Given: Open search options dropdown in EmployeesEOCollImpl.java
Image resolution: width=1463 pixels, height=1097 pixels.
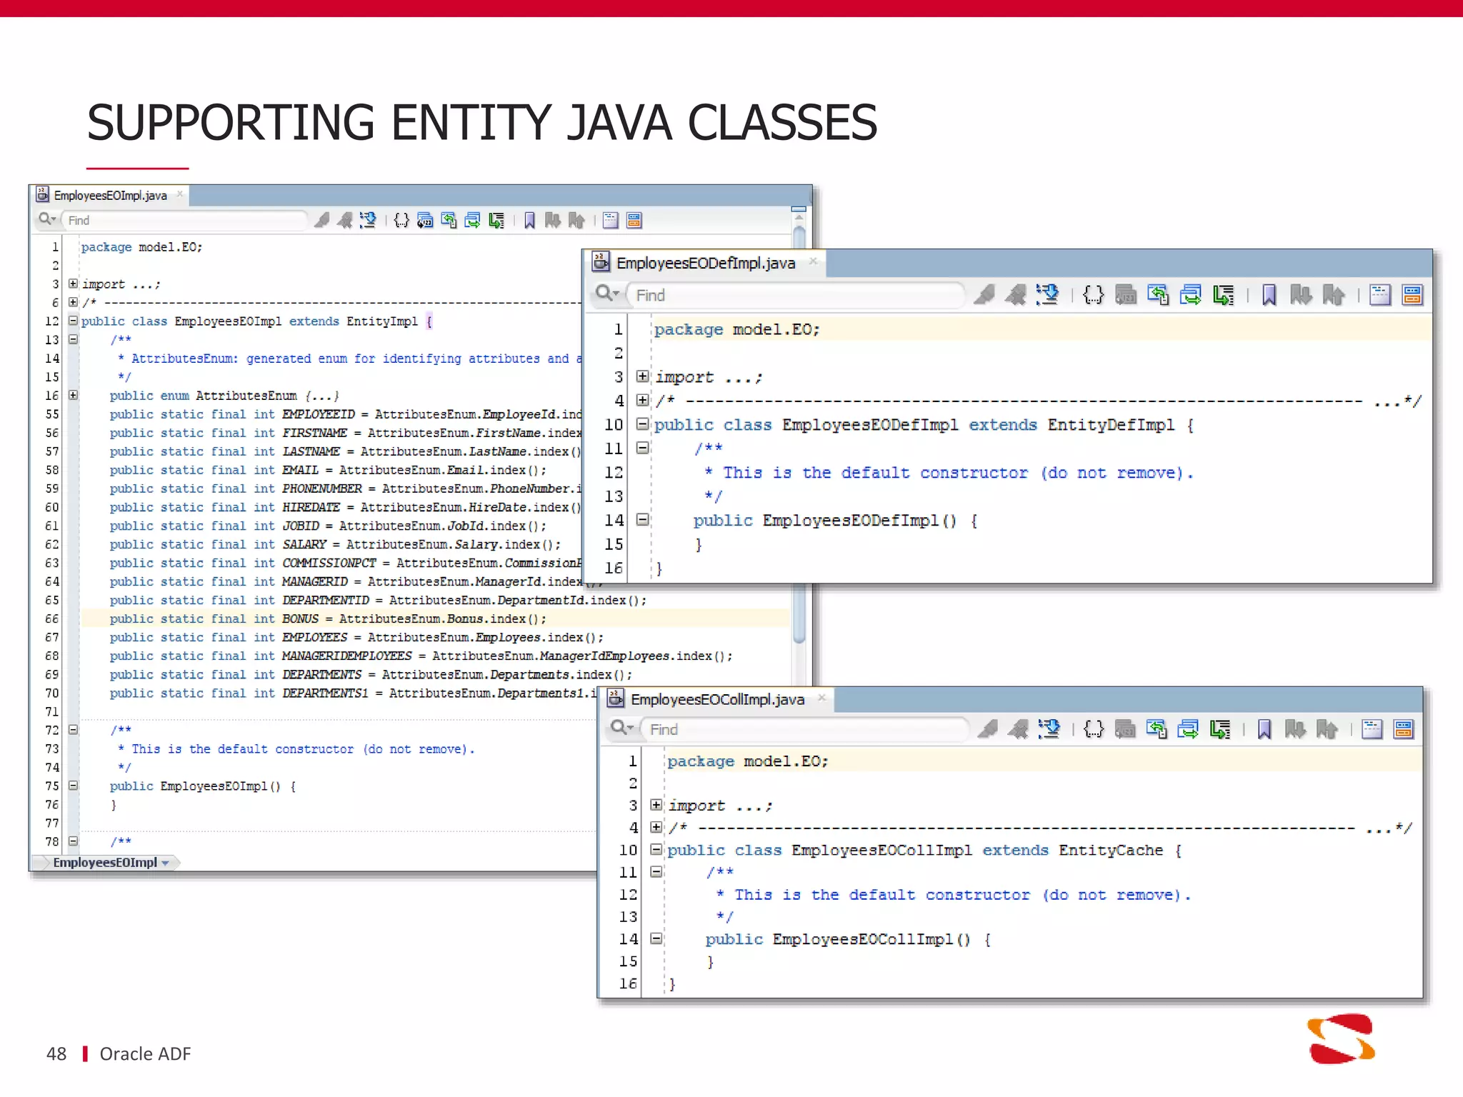Looking at the screenshot, I should click(622, 728).
